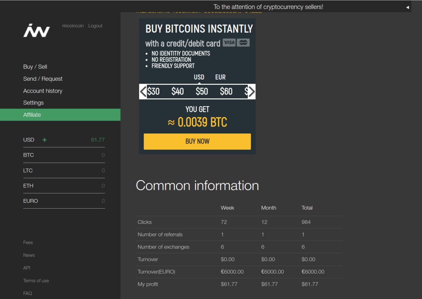
Task: Click the Turnover(EURO) row label
Action: click(156, 272)
